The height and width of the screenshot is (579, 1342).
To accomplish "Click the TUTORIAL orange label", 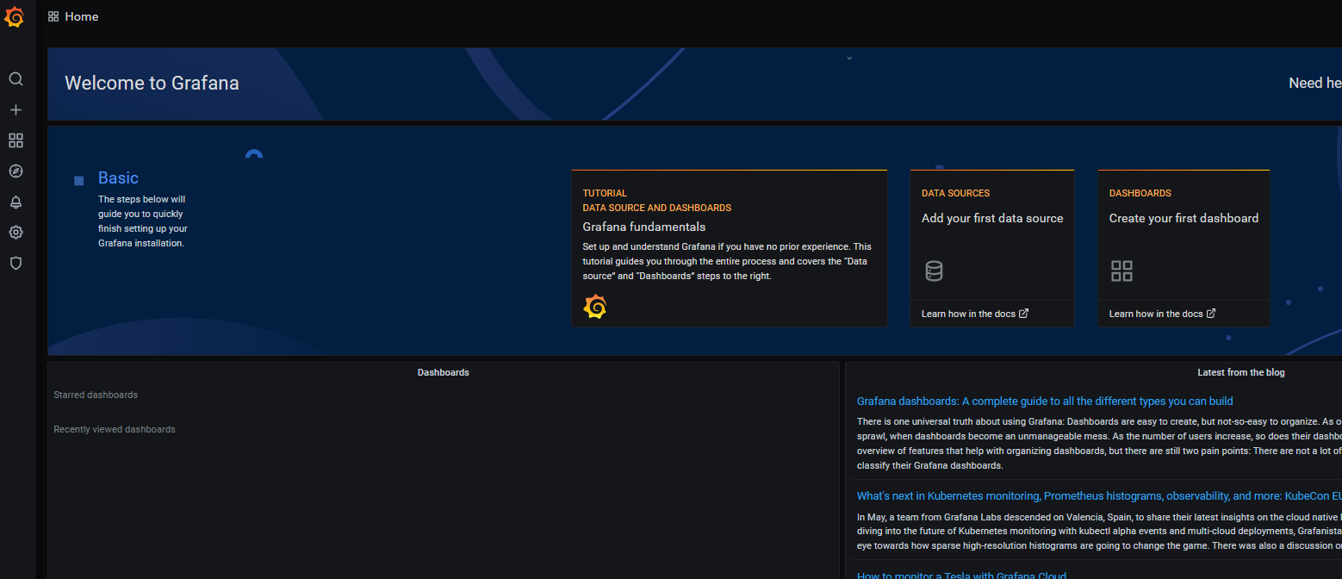I will click(x=605, y=193).
